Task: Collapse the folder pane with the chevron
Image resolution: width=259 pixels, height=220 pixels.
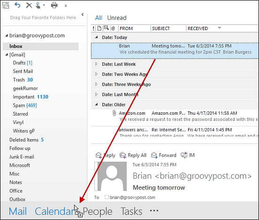Action: click(x=83, y=15)
